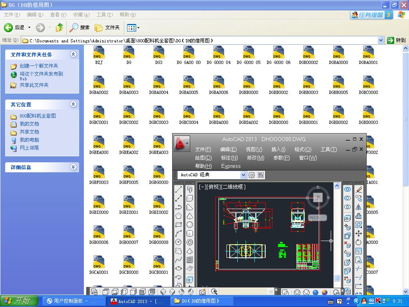This screenshot has width=409, height=307.
Task: Open AutoCAD workspace settings gear
Action: pyautogui.click(x=252, y=175)
